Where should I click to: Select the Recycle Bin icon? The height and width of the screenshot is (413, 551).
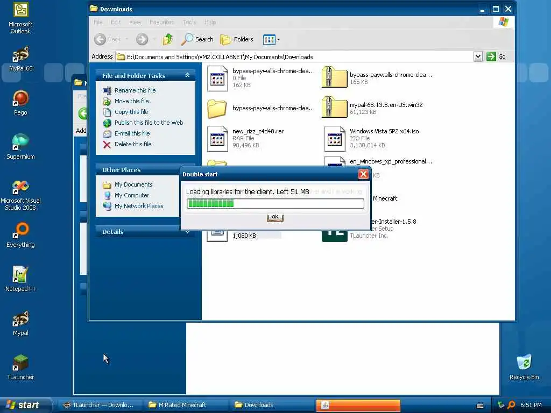(524, 367)
